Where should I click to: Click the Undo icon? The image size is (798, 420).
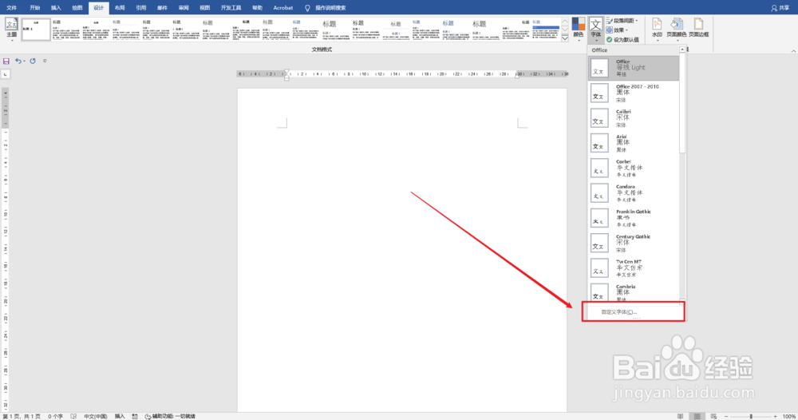tap(18, 61)
